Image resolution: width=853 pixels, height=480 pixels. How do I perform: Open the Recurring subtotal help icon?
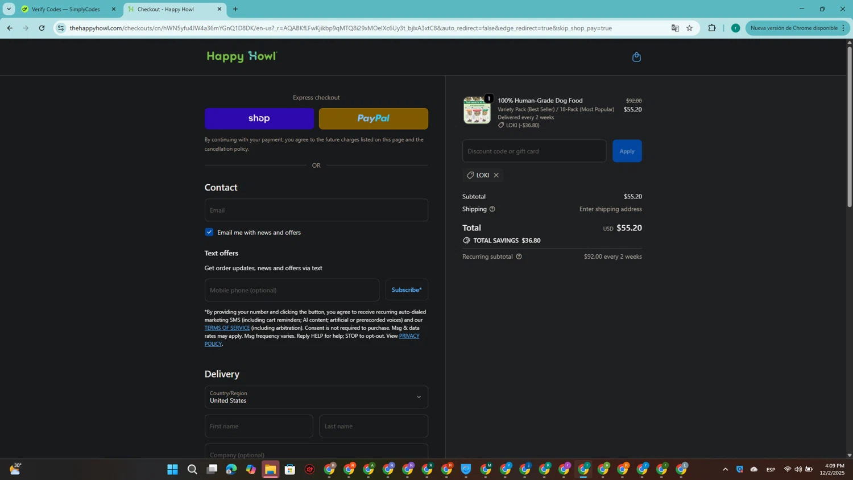(x=519, y=256)
